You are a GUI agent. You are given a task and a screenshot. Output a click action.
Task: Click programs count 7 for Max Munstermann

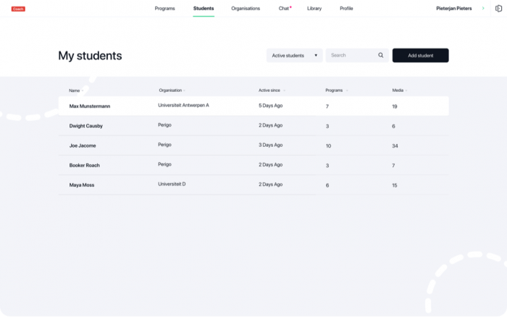tap(327, 106)
